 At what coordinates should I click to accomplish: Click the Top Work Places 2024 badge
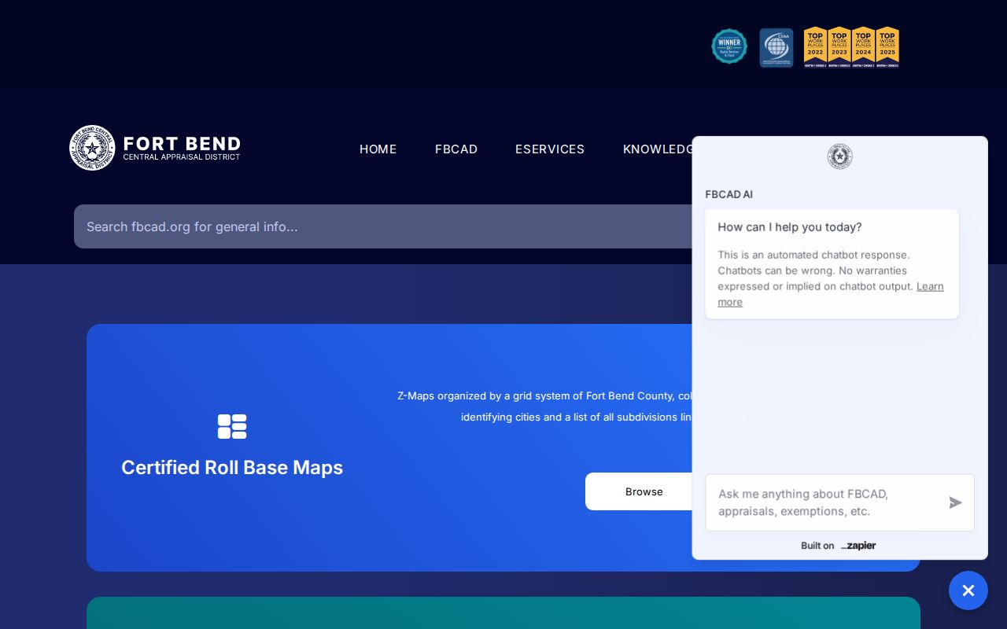863,47
